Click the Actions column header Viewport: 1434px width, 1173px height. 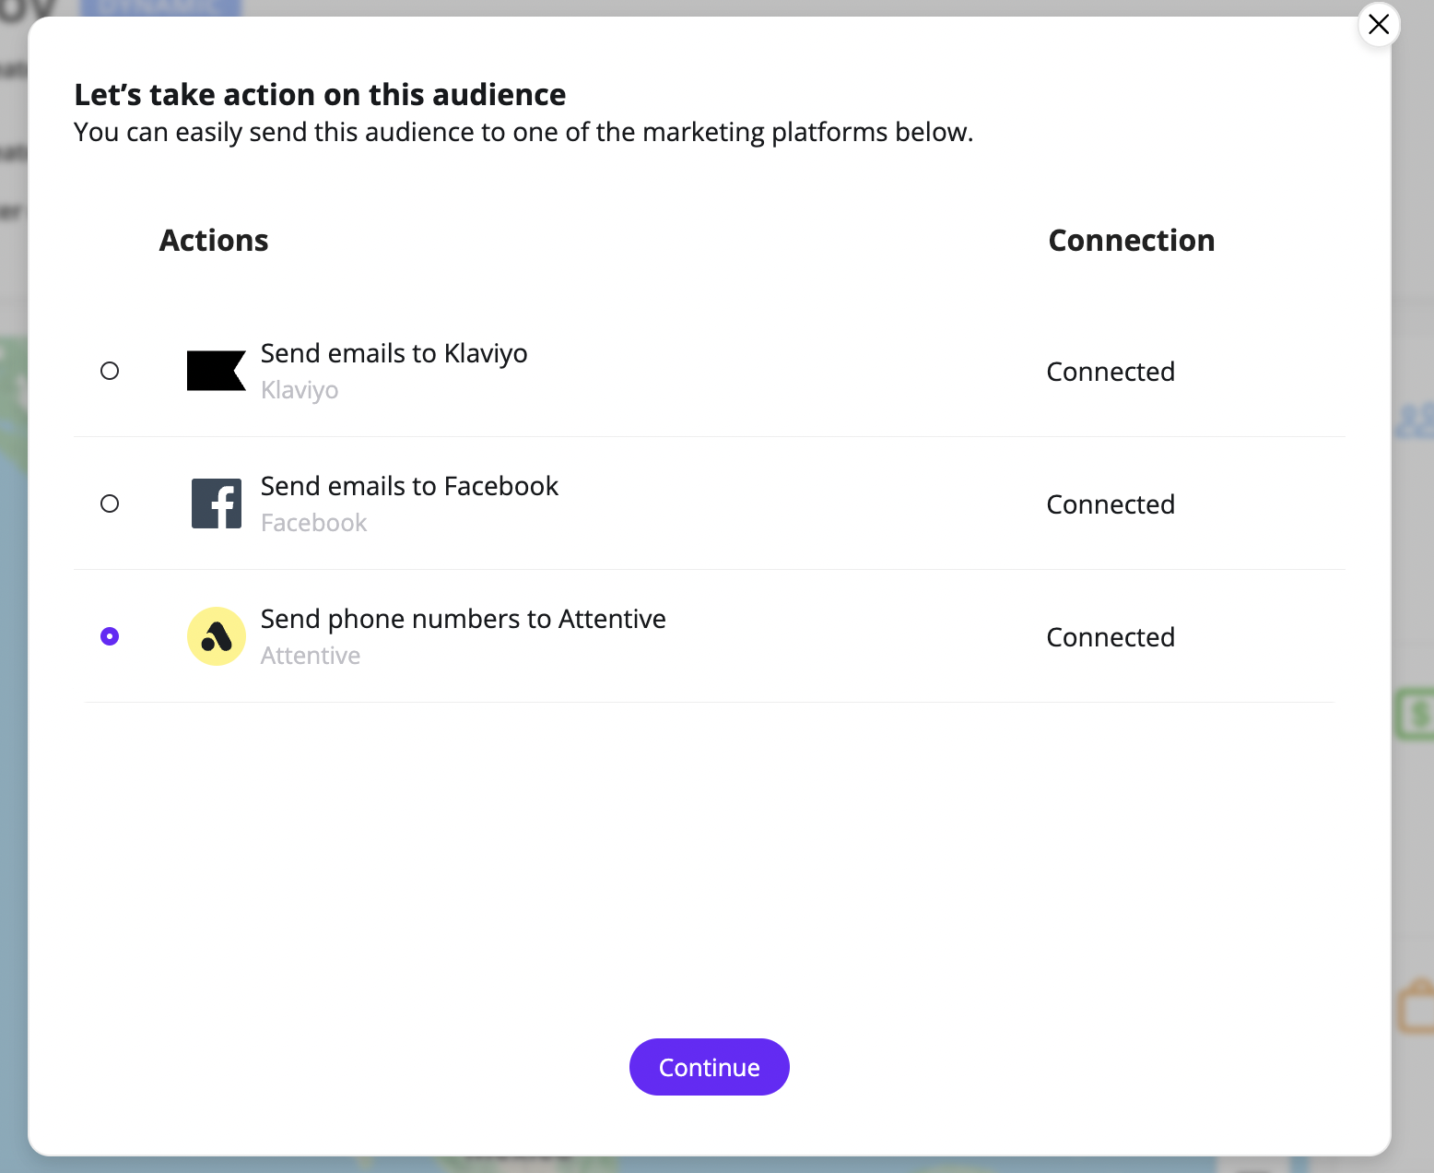tap(214, 241)
